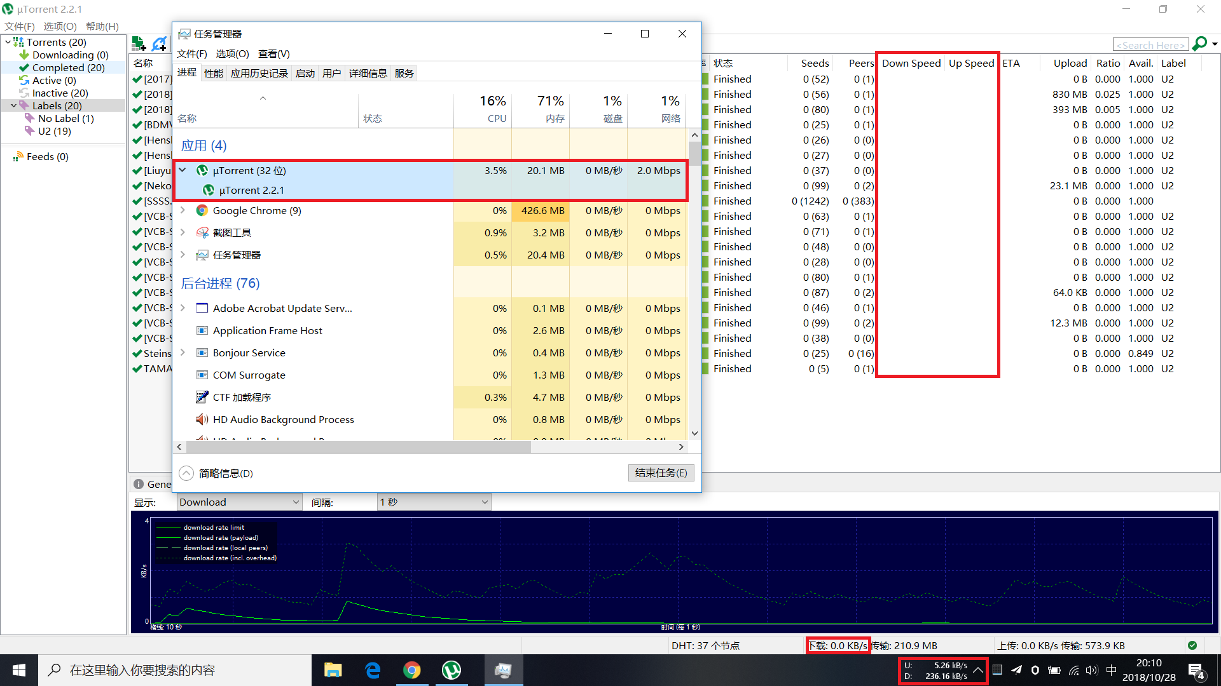Collapse the µTorrent (32 位) process group
The height and width of the screenshot is (686, 1221).
(x=183, y=170)
